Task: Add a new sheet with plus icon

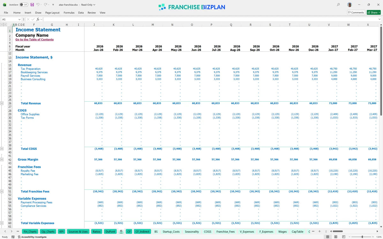Action: click(x=319, y=231)
